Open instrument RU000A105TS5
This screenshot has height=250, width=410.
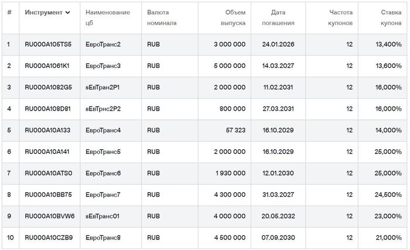(x=48, y=44)
